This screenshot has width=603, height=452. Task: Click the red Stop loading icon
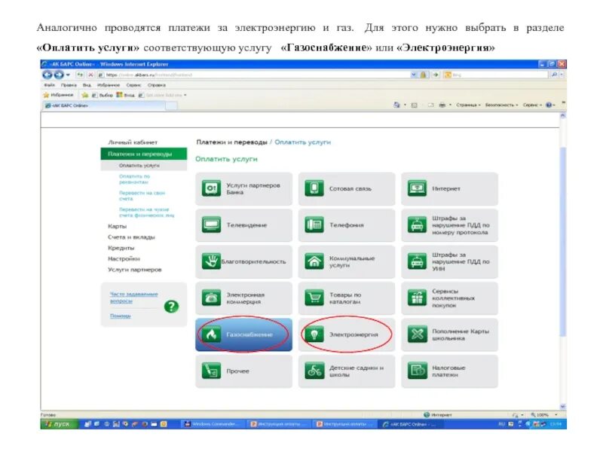(x=90, y=75)
